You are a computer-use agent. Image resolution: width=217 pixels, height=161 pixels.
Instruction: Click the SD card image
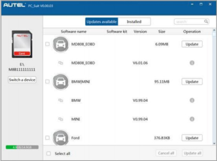tap(22, 44)
